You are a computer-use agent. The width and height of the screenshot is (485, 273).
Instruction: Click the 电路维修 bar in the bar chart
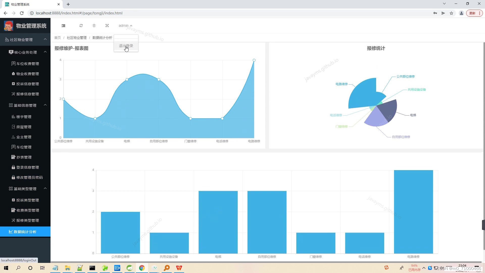point(413,212)
